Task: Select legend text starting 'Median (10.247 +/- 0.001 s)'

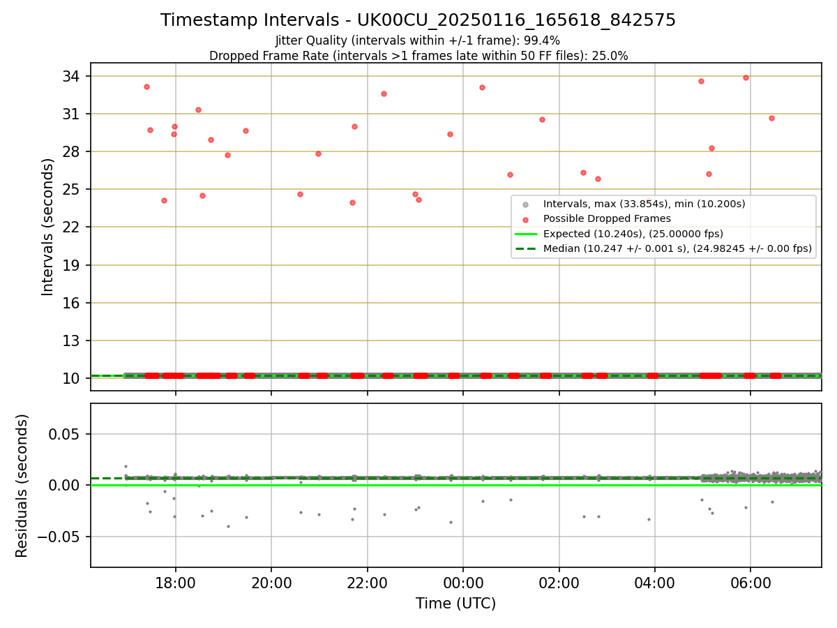Action: (677, 248)
